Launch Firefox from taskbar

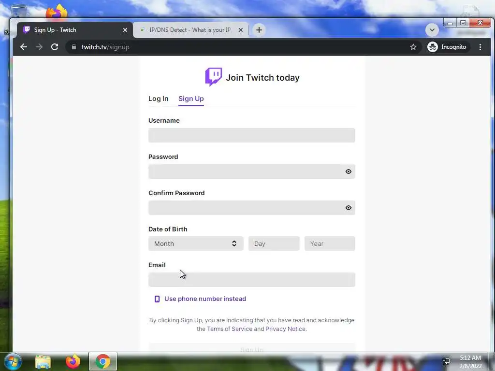point(73,361)
